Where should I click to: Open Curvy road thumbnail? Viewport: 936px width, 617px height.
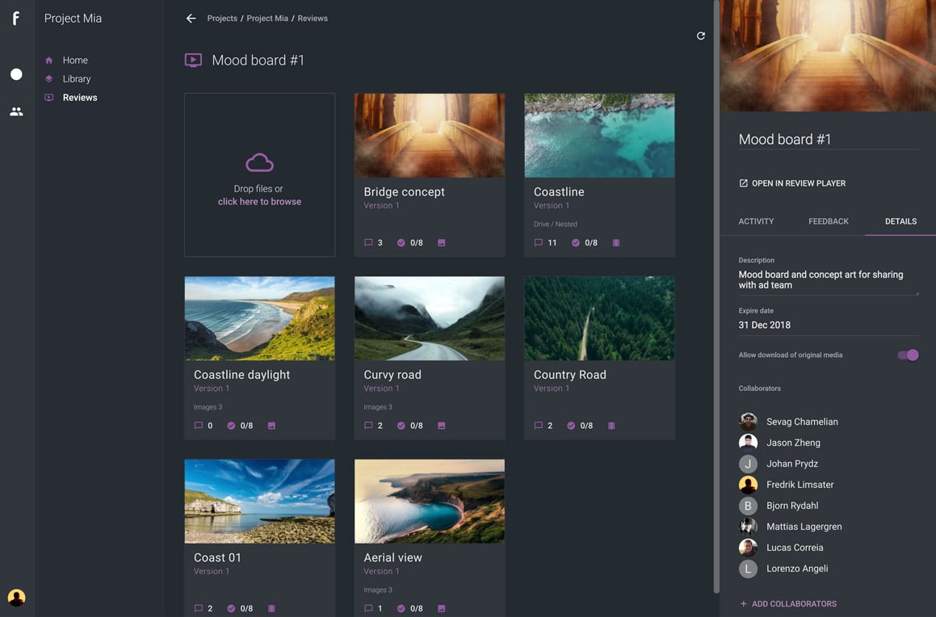(430, 318)
